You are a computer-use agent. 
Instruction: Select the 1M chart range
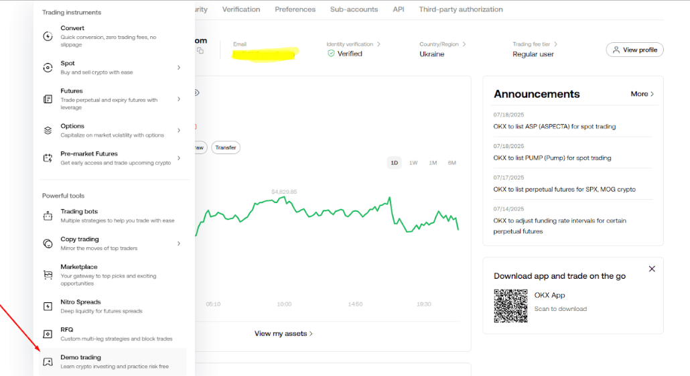[433, 163]
